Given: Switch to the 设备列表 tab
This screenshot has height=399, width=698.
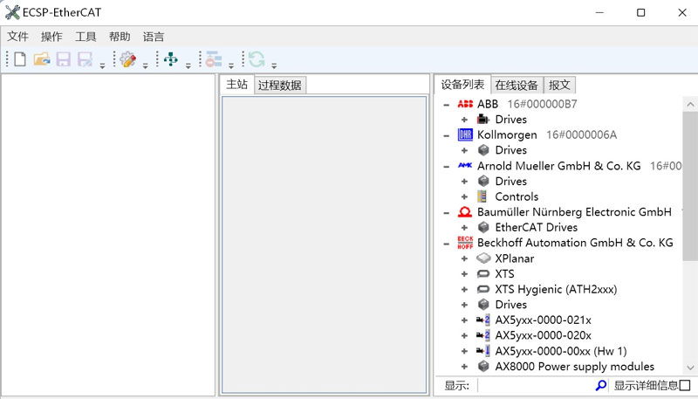Looking at the screenshot, I should (462, 84).
